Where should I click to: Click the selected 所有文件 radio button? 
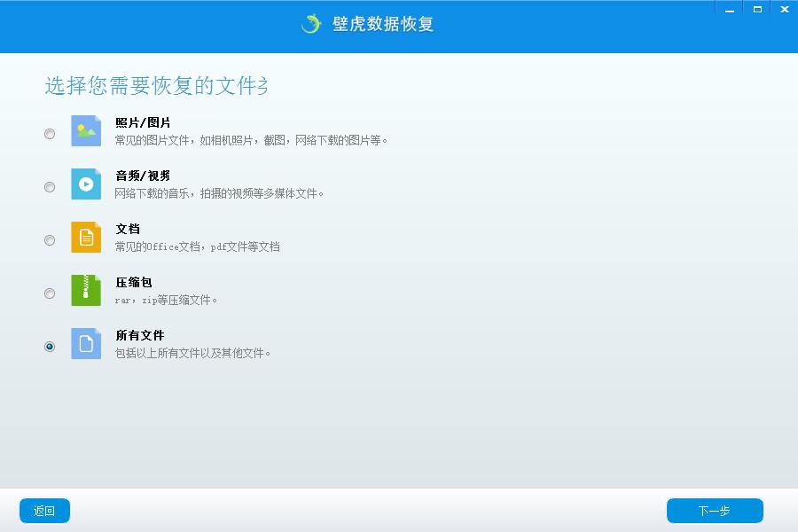(50, 347)
